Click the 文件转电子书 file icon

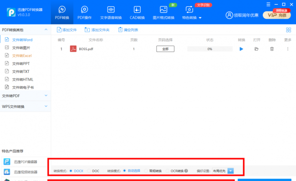pyautogui.click(x=7, y=87)
